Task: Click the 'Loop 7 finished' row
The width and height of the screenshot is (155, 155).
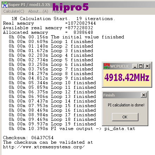Action: [51, 69]
